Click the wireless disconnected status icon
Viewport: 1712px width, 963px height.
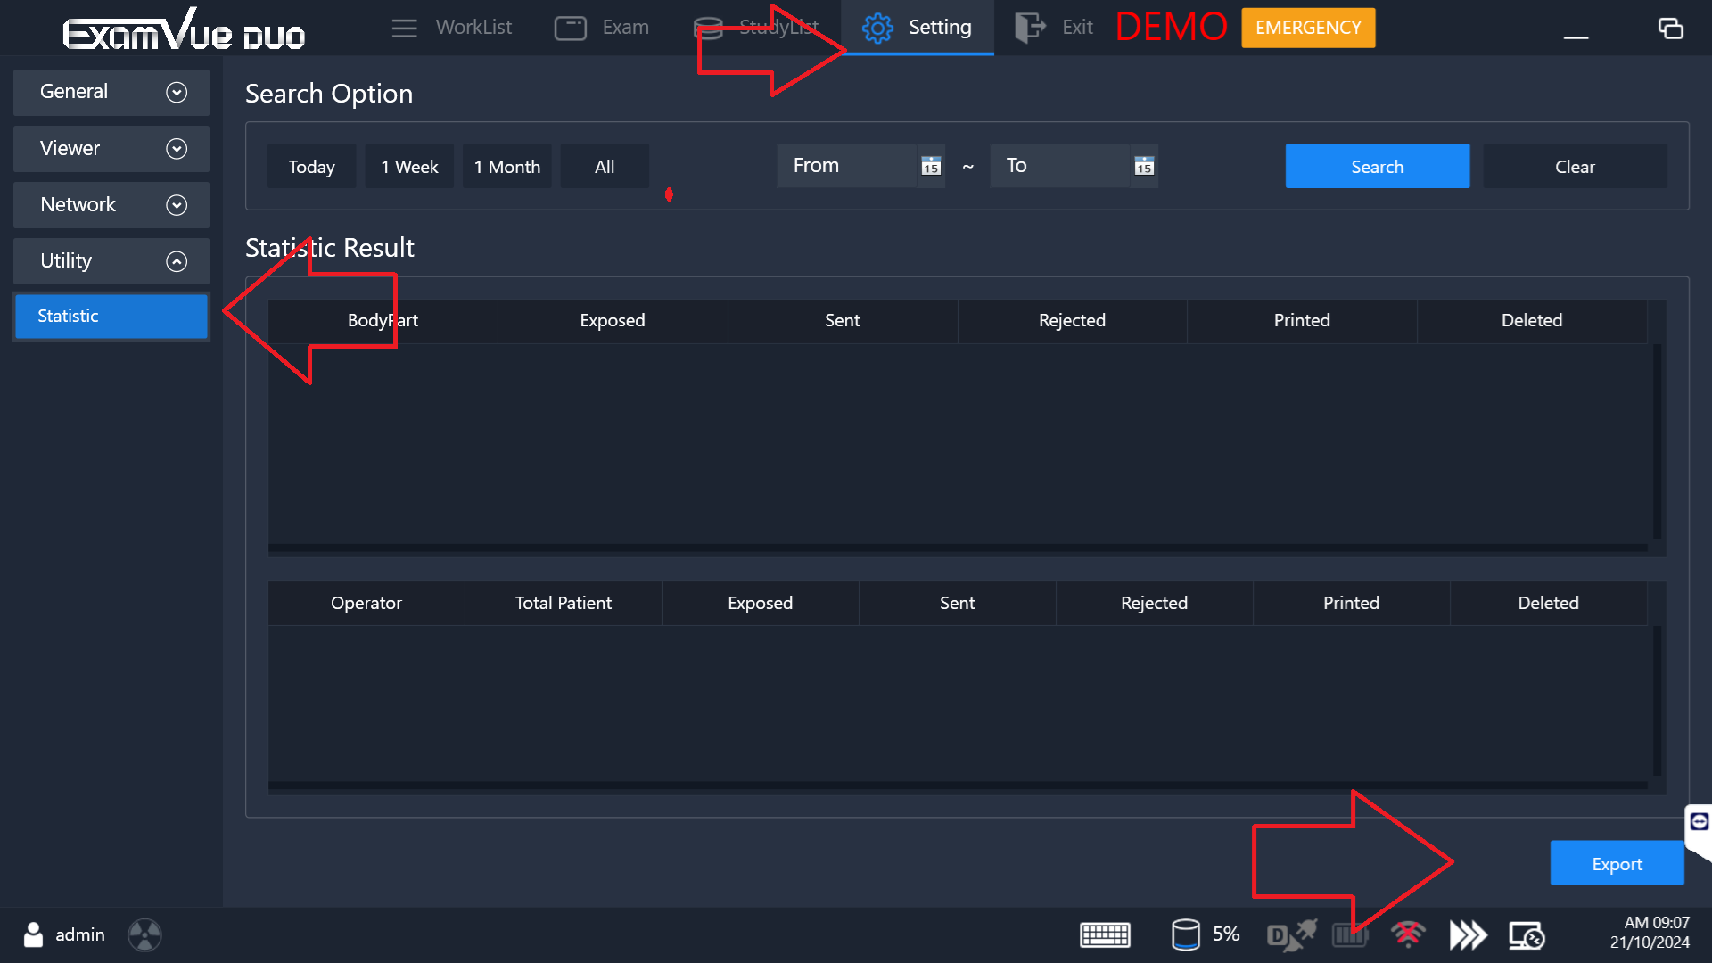click(1408, 934)
